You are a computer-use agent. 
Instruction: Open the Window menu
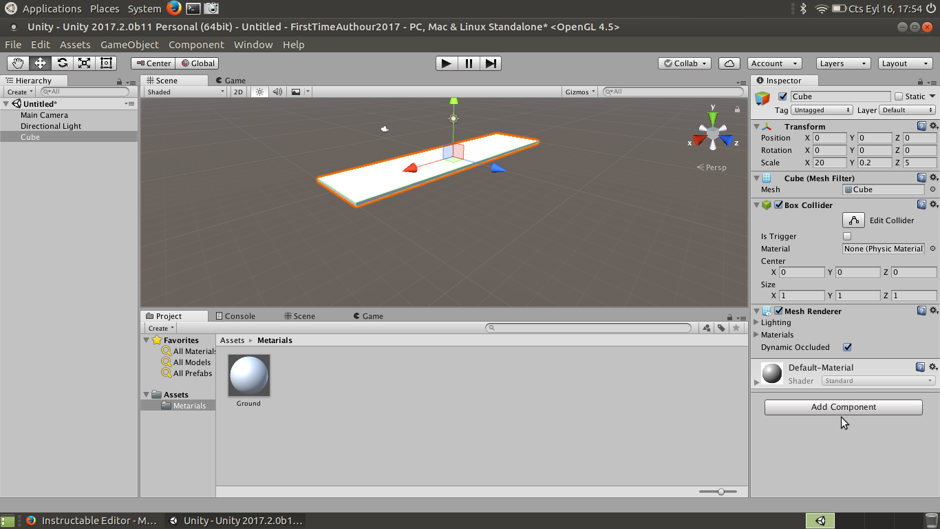pyautogui.click(x=253, y=45)
